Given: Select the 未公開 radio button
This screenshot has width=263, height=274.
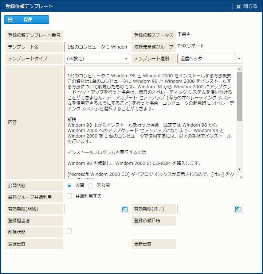Looking at the screenshot, I should [x=91, y=186].
